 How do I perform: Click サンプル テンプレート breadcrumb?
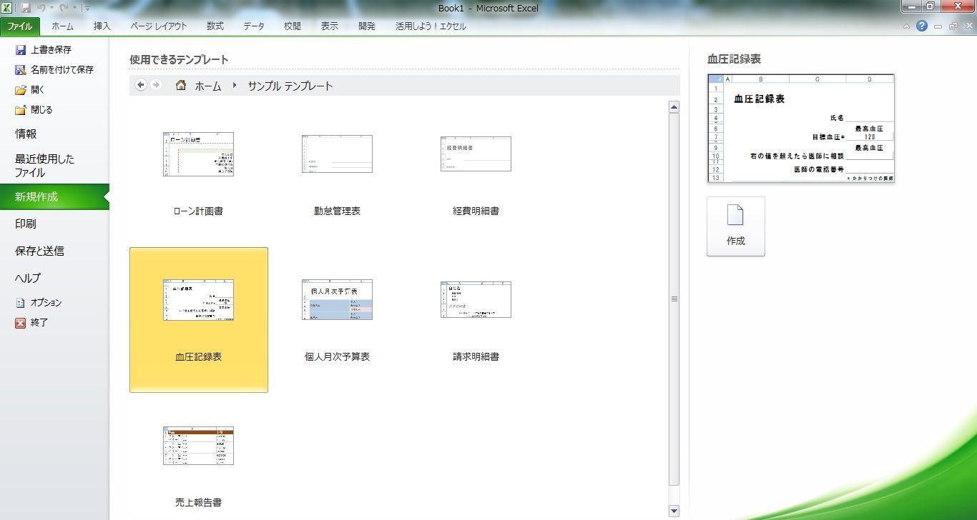[290, 86]
